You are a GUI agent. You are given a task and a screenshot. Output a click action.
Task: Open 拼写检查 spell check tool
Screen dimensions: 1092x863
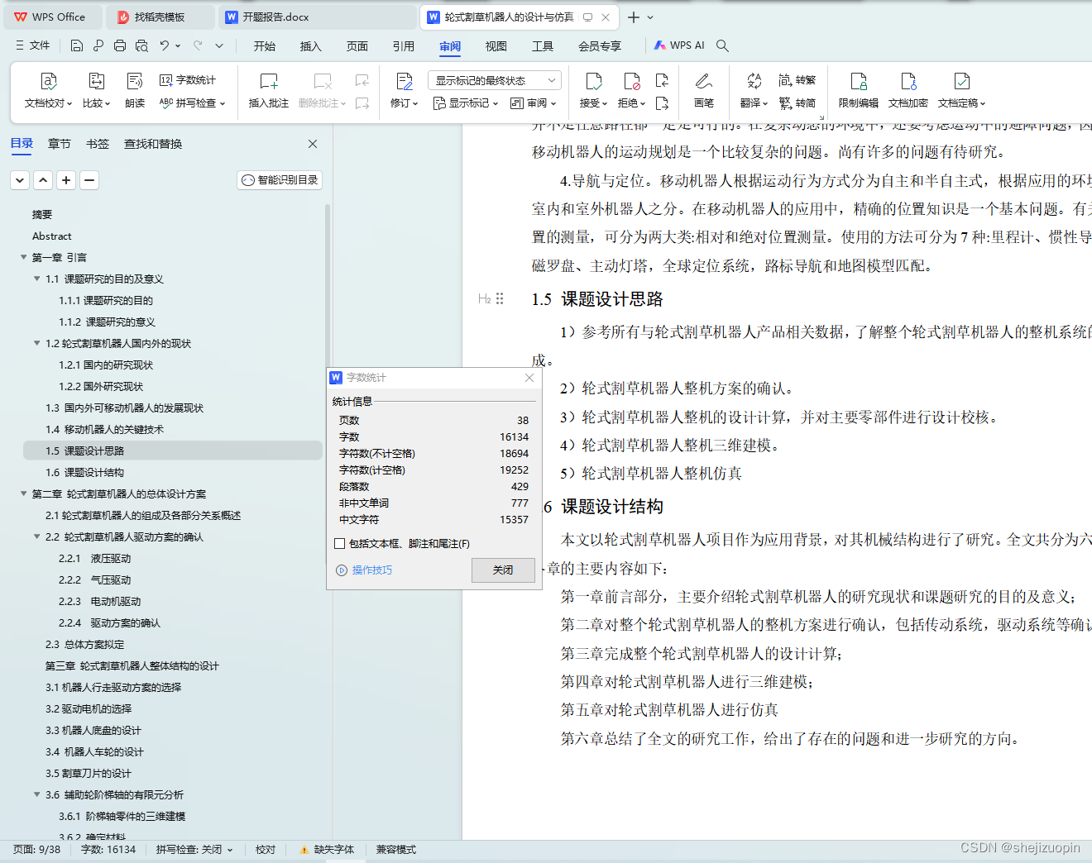coord(192,103)
